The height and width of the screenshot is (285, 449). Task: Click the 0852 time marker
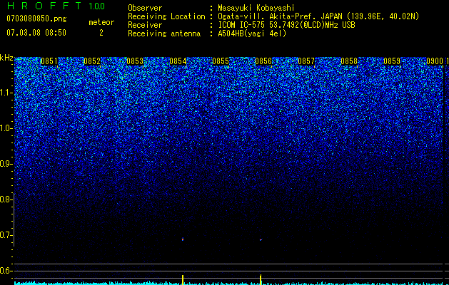(x=92, y=61)
